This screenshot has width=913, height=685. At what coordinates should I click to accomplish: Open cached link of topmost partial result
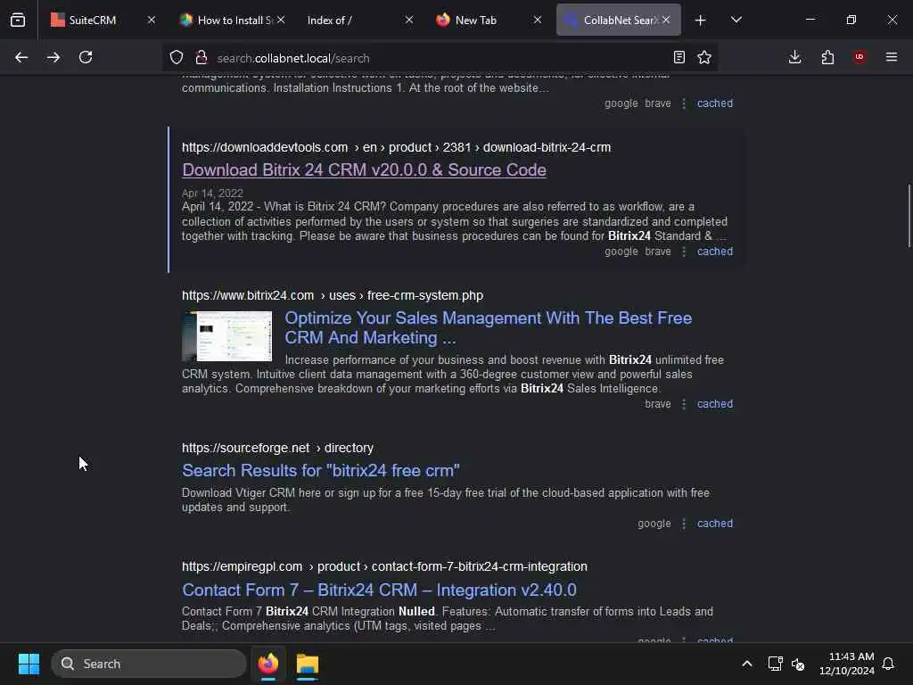715,103
